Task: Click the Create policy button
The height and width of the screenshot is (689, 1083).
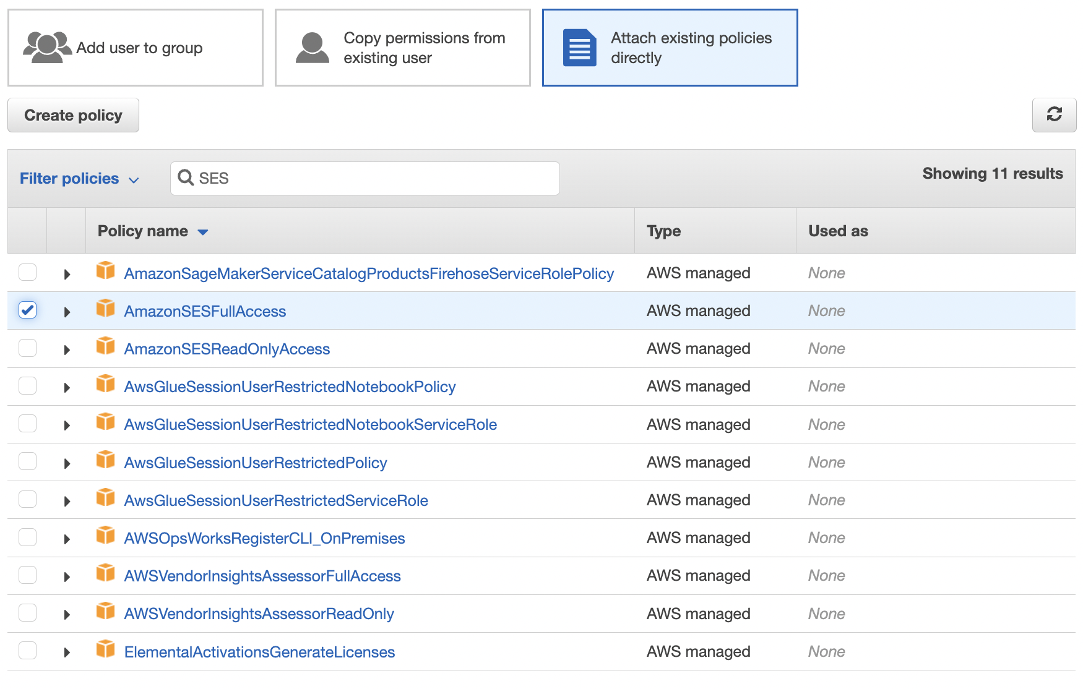Action: [73, 115]
